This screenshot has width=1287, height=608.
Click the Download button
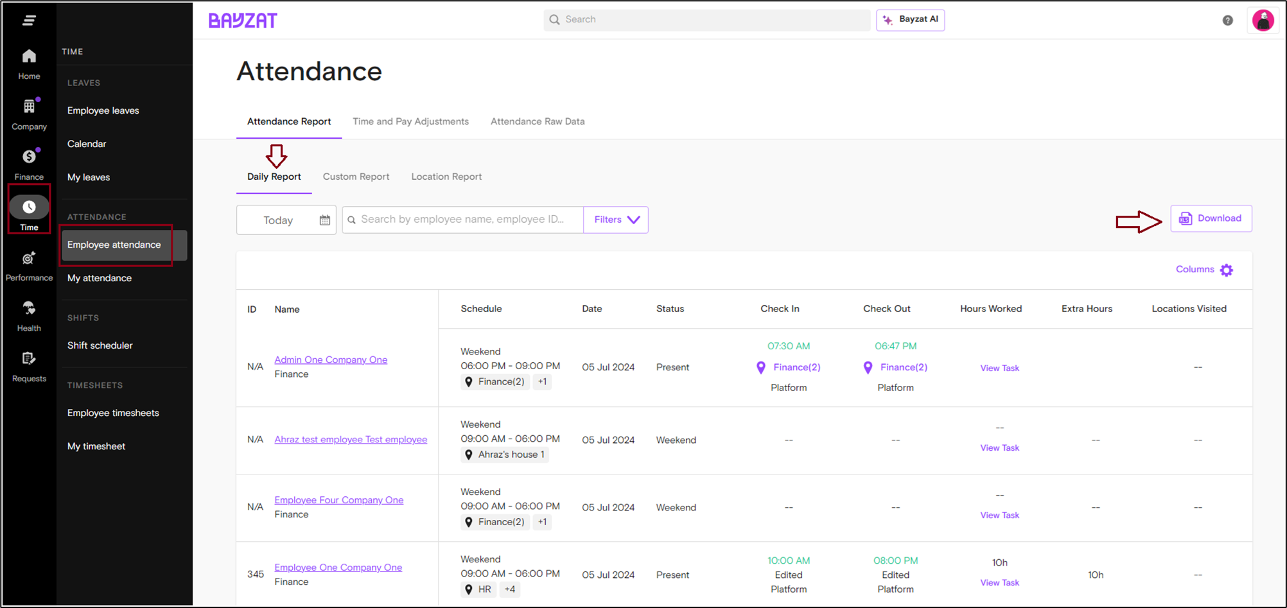coord(1211,218)
